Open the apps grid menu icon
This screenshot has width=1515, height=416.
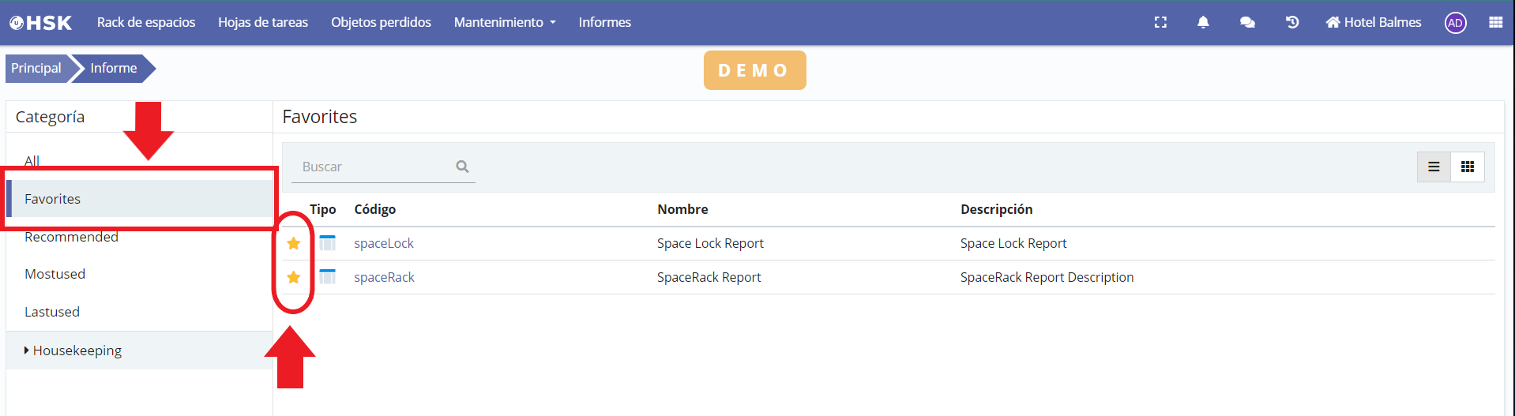pyautogui.click(x=1495, y=22)
